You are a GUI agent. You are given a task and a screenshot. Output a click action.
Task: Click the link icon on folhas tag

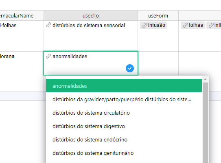click(185, 25)
